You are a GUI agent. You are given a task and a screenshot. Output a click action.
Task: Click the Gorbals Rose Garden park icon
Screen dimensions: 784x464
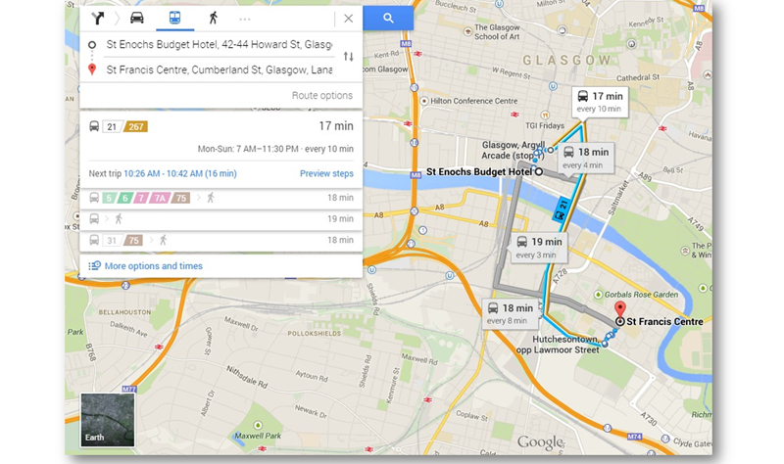(598, 295)
